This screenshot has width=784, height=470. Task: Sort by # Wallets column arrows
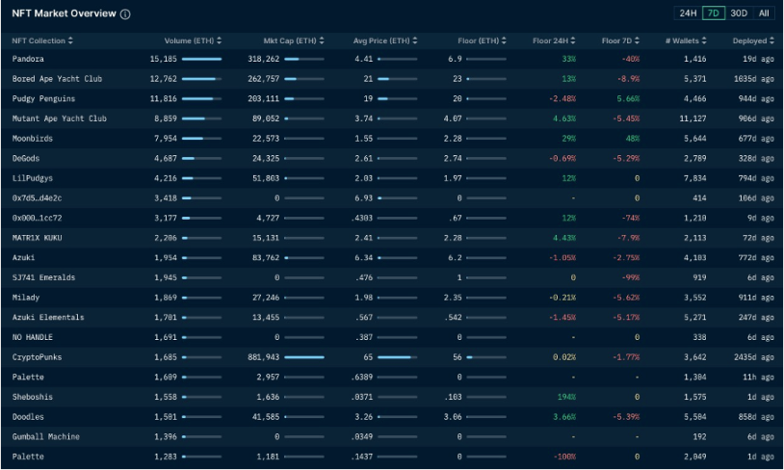(704, 41)
